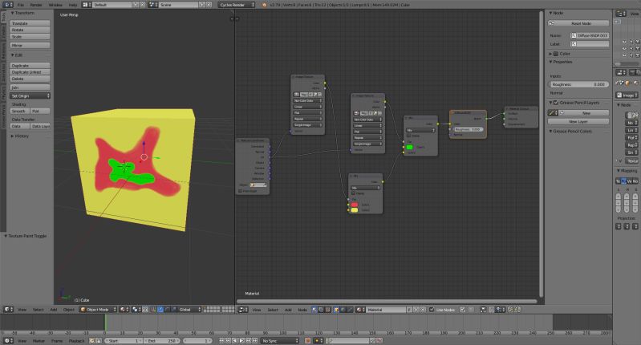The width and height of the screenshot is (641, 345).
Task: Click the info editor type icon at top-left
Action: pos(8,5)
